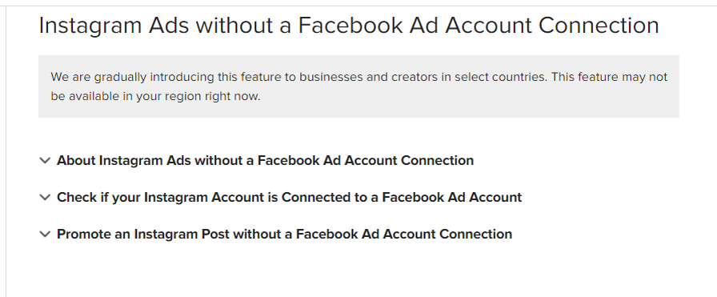Click 'This feature may not' in the notice
The height and width of the screenshot is (297, 717).
(609, 77)
